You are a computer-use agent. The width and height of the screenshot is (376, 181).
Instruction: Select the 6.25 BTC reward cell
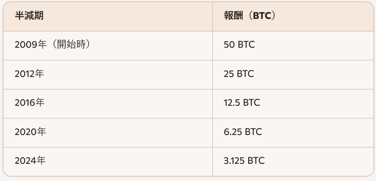[x=243, y=132]
